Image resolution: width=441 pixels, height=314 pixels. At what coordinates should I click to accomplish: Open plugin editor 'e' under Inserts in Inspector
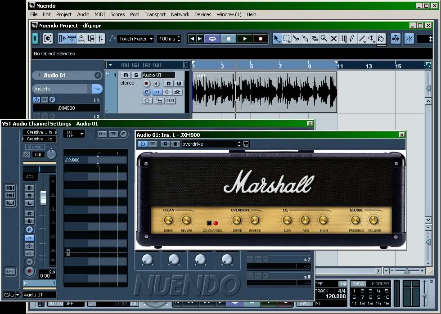[x=53, y=99]
